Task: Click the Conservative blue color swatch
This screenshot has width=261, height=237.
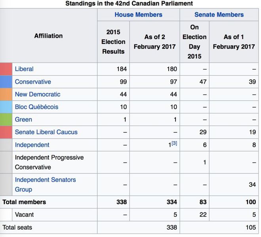Action: [6, 82]
